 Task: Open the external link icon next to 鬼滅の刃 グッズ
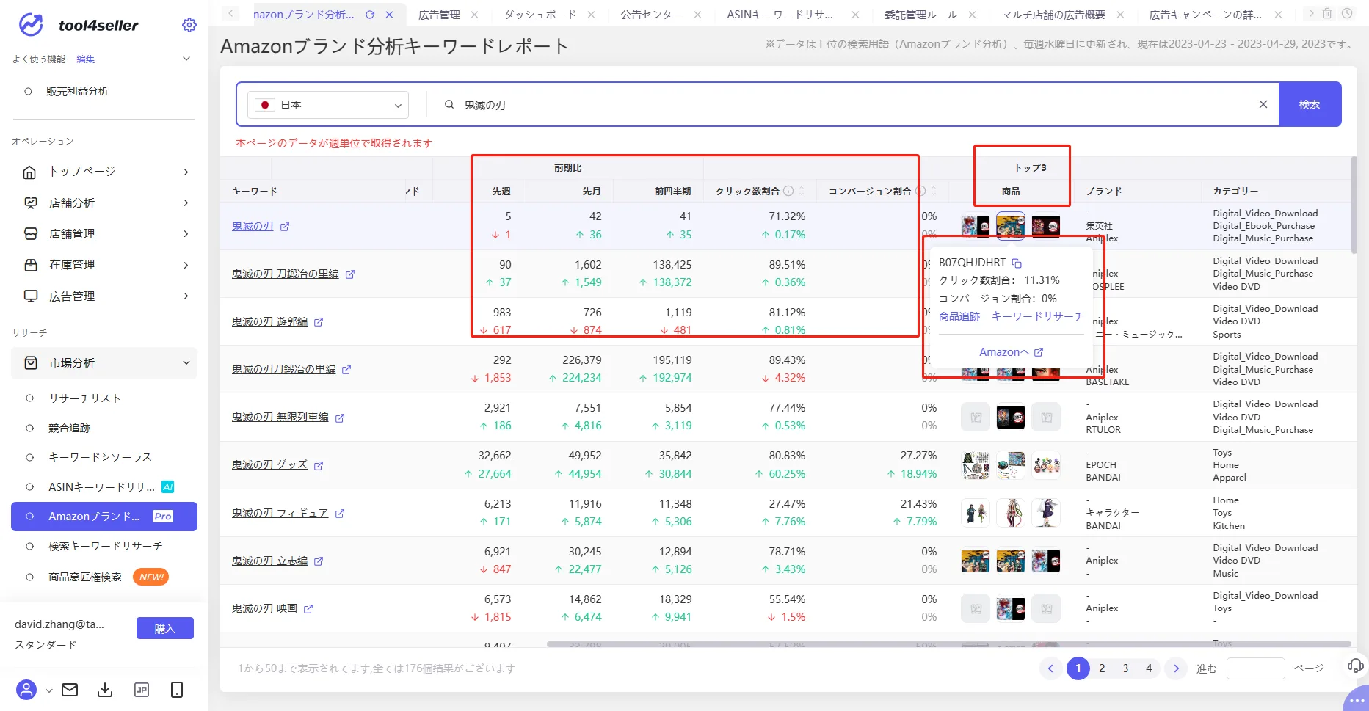pos(319,465)
